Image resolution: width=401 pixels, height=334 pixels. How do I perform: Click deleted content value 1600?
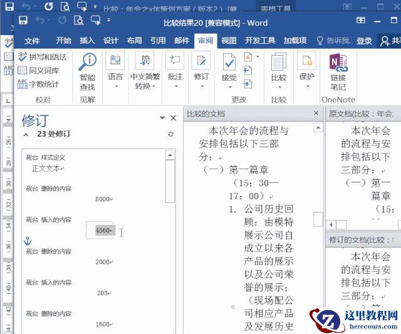[104, 324]
